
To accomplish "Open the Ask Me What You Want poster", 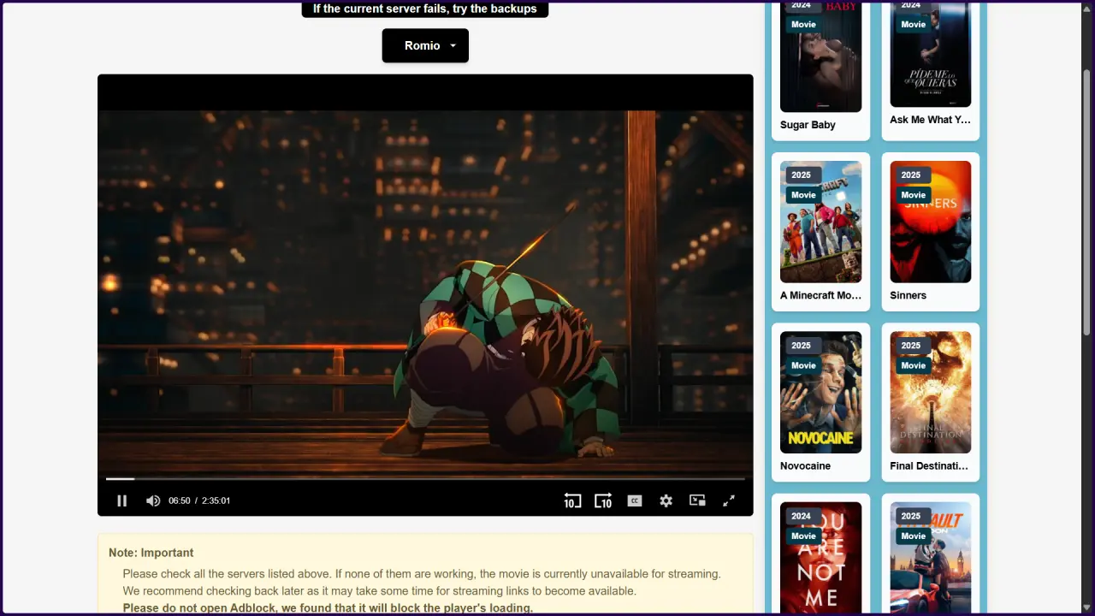I will (930, 54).
